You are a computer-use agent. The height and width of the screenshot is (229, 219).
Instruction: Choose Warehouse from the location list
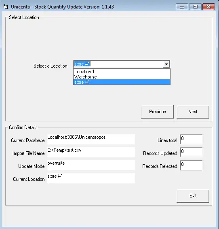(122, 77)
